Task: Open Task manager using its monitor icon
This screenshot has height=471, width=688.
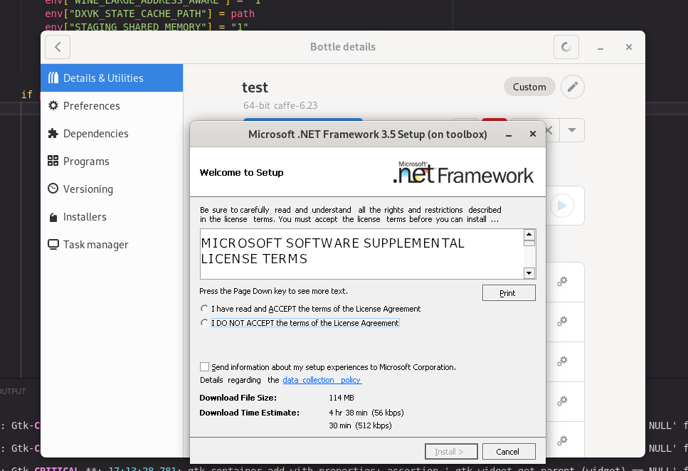Action: coord(53,244)
